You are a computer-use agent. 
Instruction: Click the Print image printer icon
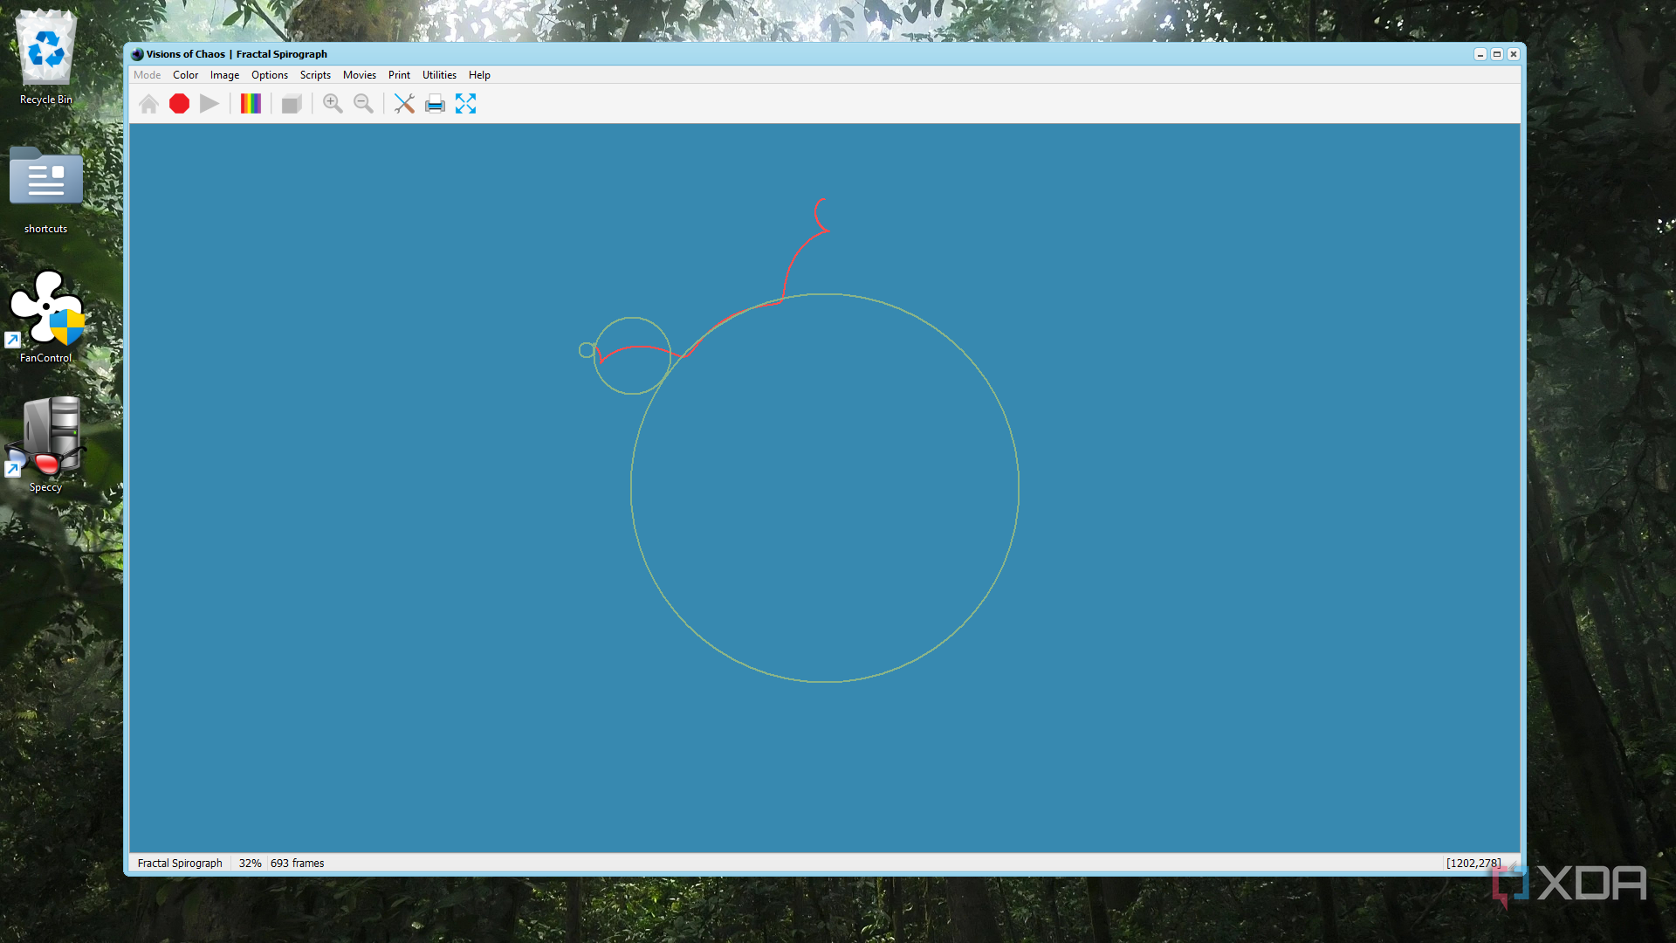[x=435, y=104]
